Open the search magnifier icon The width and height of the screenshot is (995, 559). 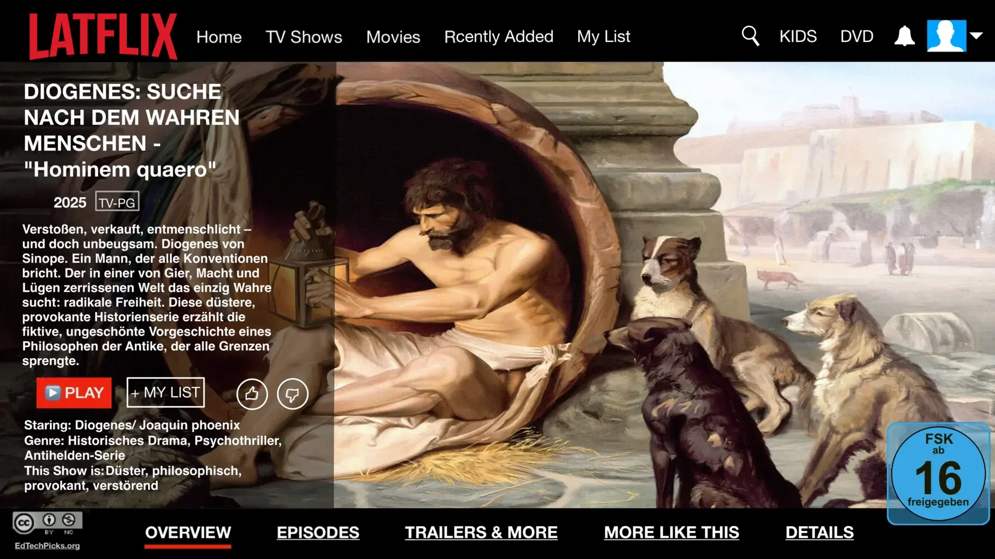point(750,36)
